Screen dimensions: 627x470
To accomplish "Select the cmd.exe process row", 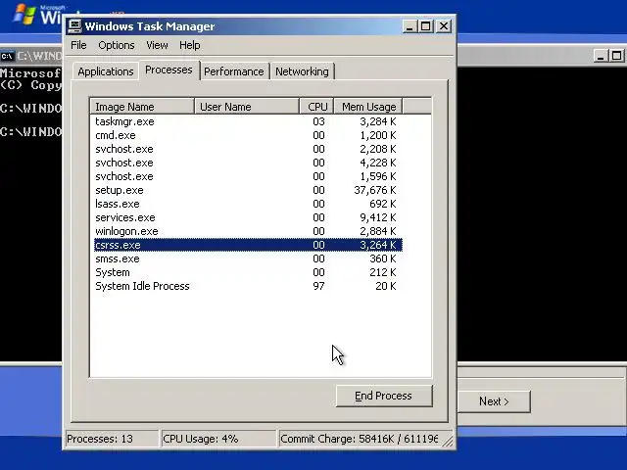I will [x=248, y=135].
